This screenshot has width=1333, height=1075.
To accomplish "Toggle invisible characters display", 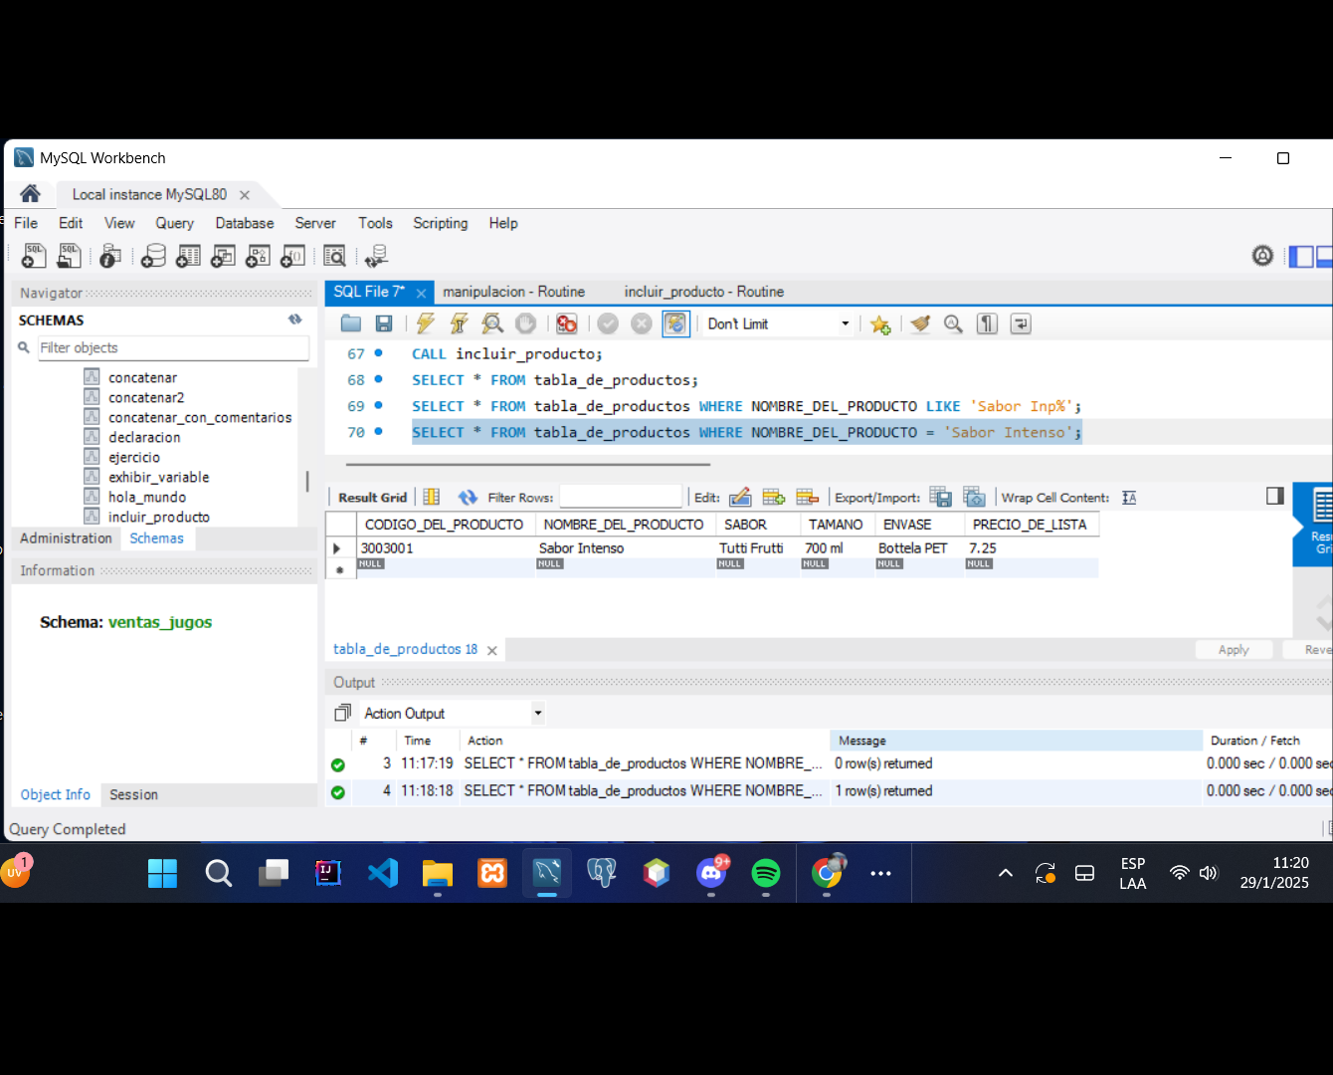I will 987,323.
